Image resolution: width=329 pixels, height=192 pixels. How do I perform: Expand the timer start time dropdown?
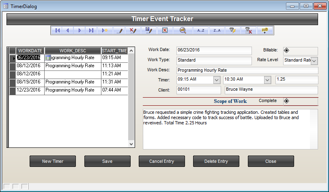coord(216,80)
